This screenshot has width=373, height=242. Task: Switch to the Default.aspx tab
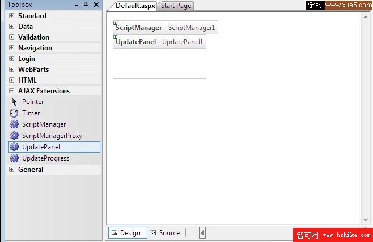point(135,6)
